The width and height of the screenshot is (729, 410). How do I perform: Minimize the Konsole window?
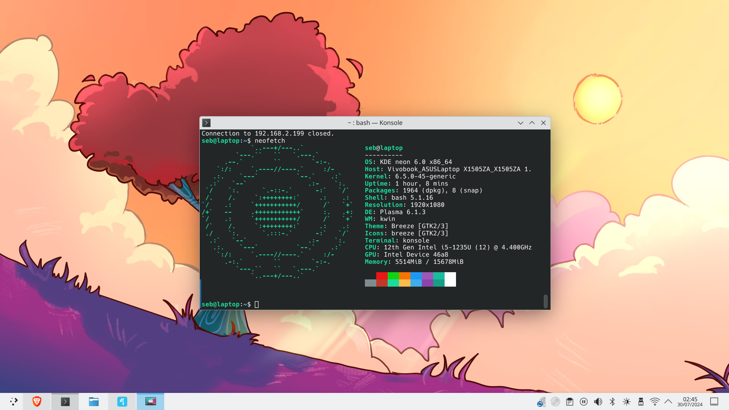point(521,123)
